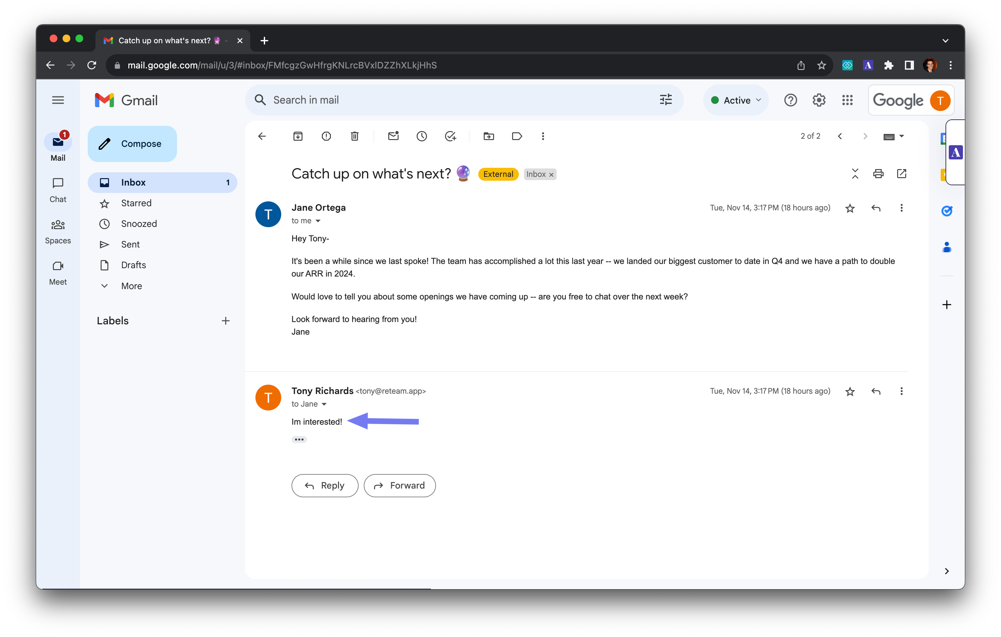Archive this email conversation

click(x=298, y=136)
